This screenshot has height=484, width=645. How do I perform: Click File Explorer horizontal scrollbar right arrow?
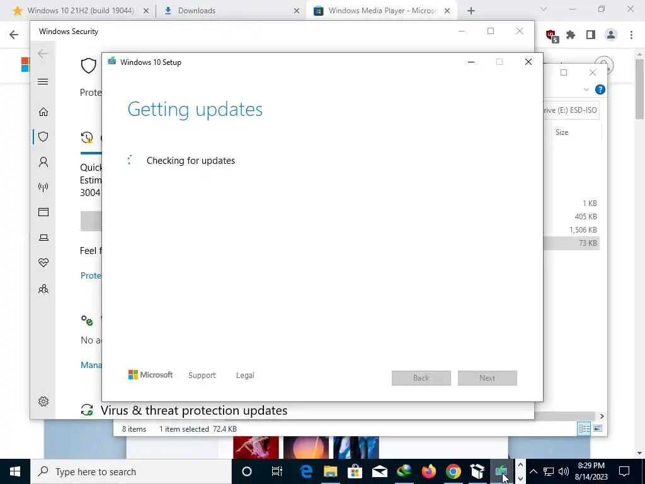(x=602, y=416)
